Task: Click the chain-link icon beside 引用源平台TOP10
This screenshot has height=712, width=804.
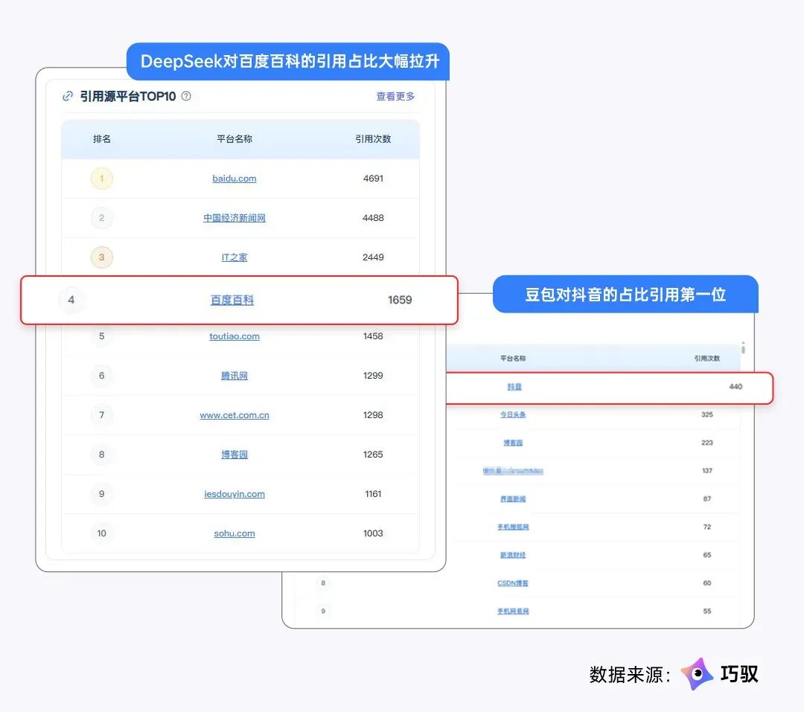Action: tap(68, 97)
